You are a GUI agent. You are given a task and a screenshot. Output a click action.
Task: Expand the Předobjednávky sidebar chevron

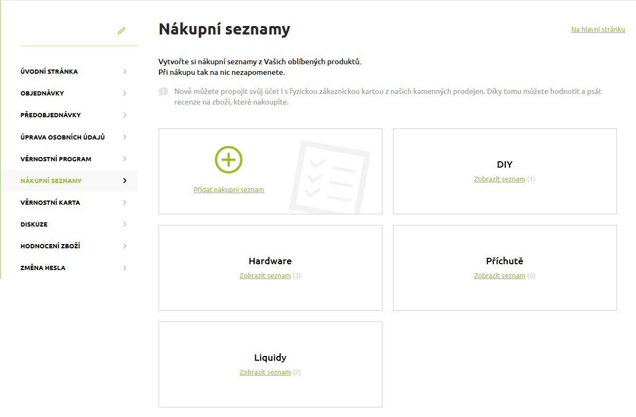tap(125, 115)
